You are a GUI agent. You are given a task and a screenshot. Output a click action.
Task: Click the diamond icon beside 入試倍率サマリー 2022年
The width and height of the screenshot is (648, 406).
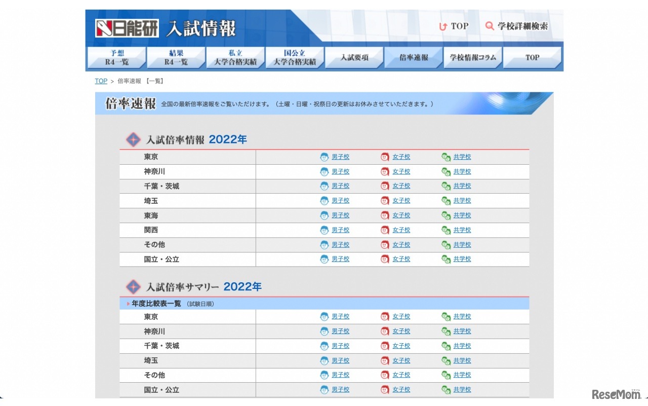[x=133, y=286]
